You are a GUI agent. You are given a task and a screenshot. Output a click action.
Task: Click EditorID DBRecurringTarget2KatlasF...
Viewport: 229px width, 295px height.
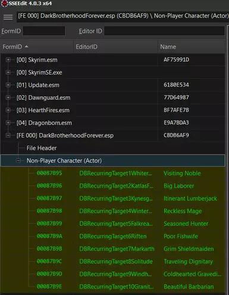point(116,186)
